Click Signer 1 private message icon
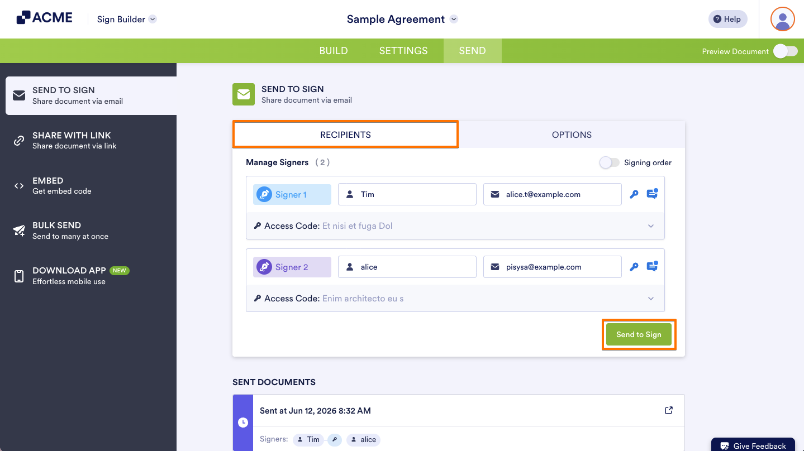 pyautogui.click(x=652, y=194)
